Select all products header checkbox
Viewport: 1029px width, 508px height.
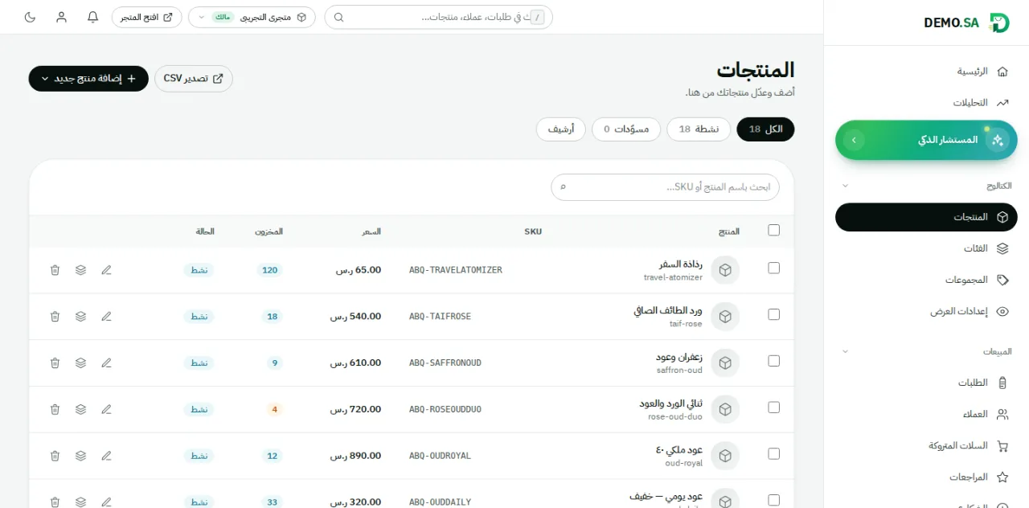tap(774, 230)
